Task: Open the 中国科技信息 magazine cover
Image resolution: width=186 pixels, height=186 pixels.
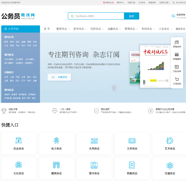Action: [156, 66]
